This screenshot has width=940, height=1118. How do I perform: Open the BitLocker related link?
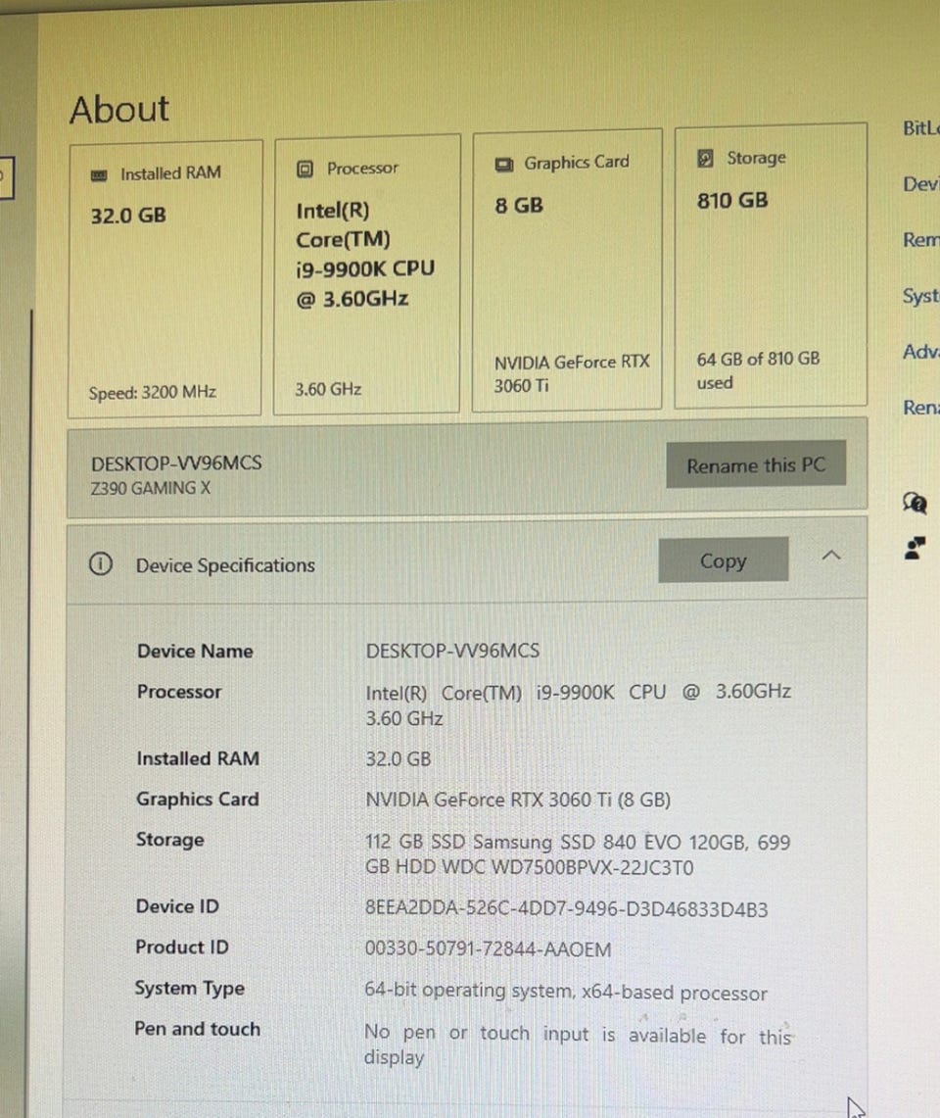coord(920,128)
